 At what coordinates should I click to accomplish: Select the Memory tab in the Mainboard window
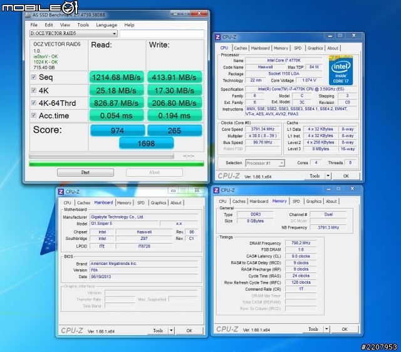pyautogui.click(x=124, y=203)
